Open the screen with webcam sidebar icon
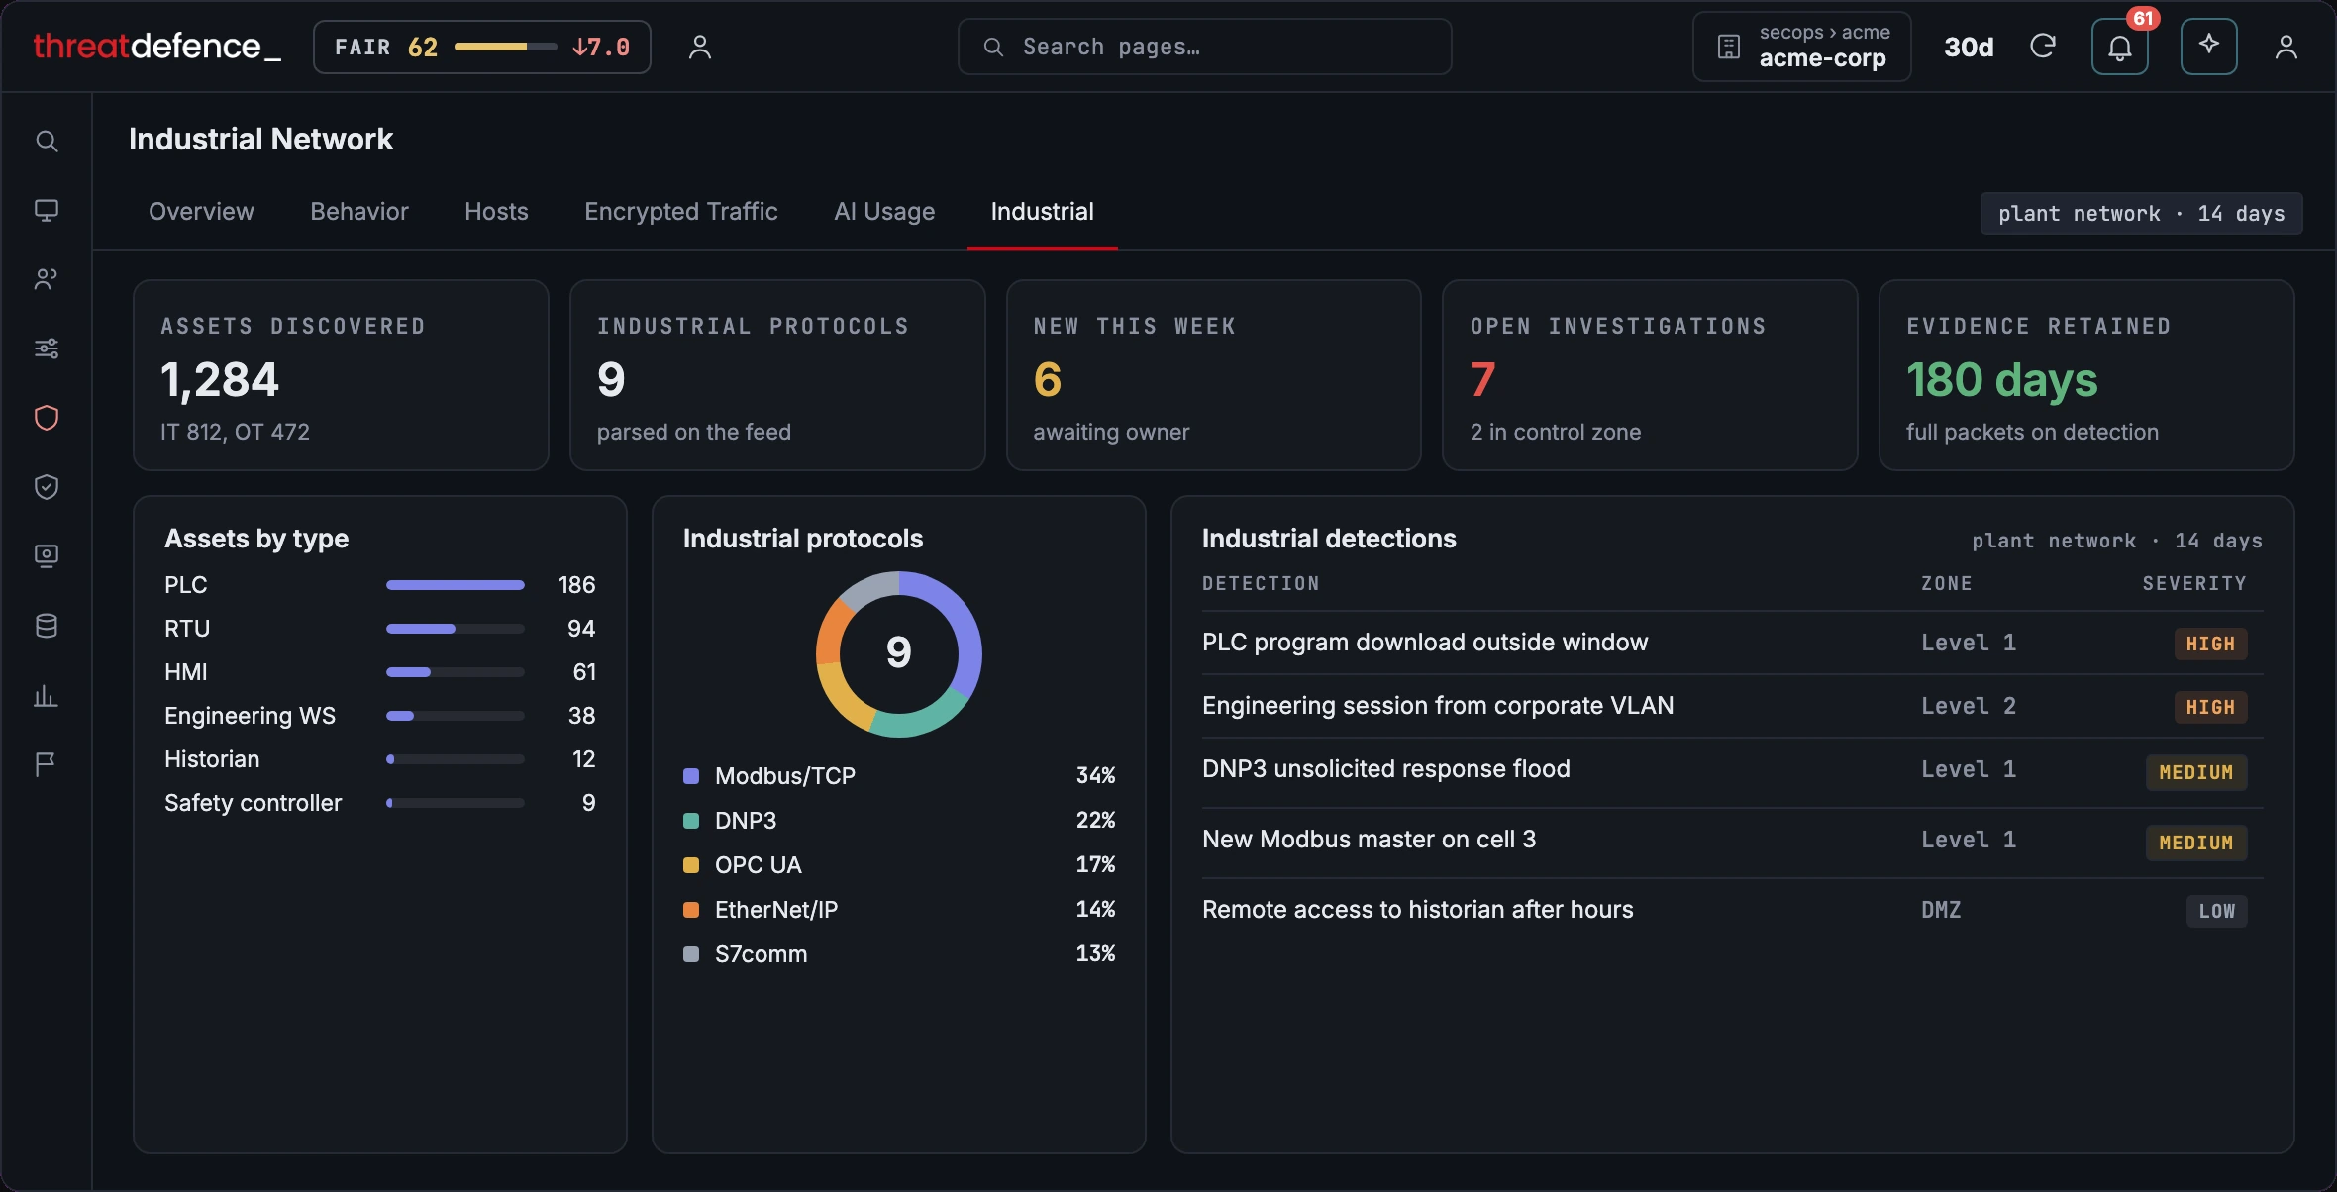This screenshot has height=1192, width=2337. (x=47, y=556)
